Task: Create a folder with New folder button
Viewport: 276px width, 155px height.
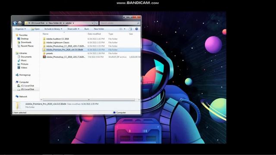Action: 99,29
